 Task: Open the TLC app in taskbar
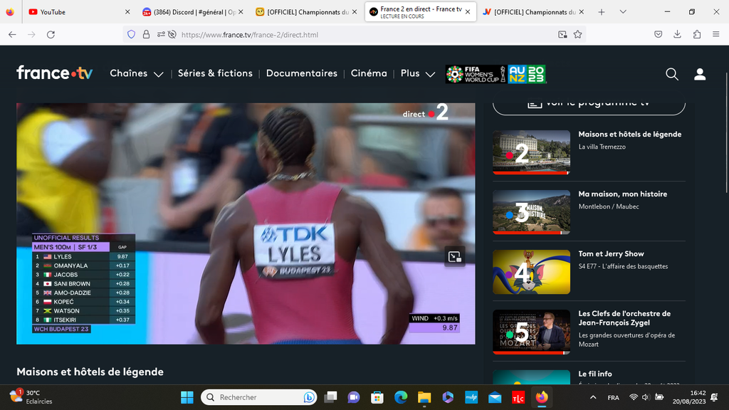point(518,397)
